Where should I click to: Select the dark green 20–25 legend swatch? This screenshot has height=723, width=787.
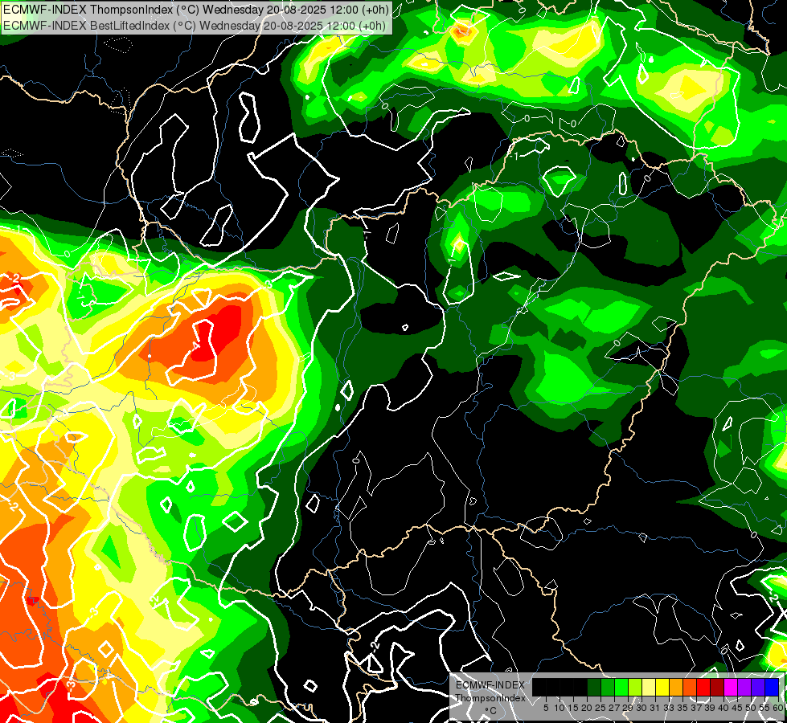(x=594, y=687)
